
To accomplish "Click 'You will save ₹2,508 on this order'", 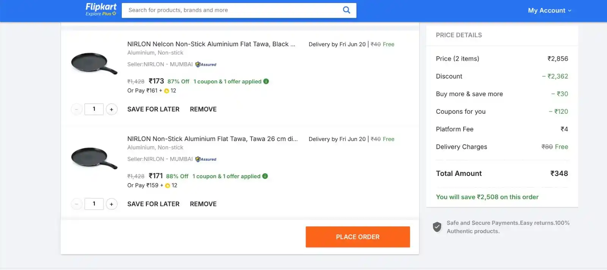I will pos(487,197).
